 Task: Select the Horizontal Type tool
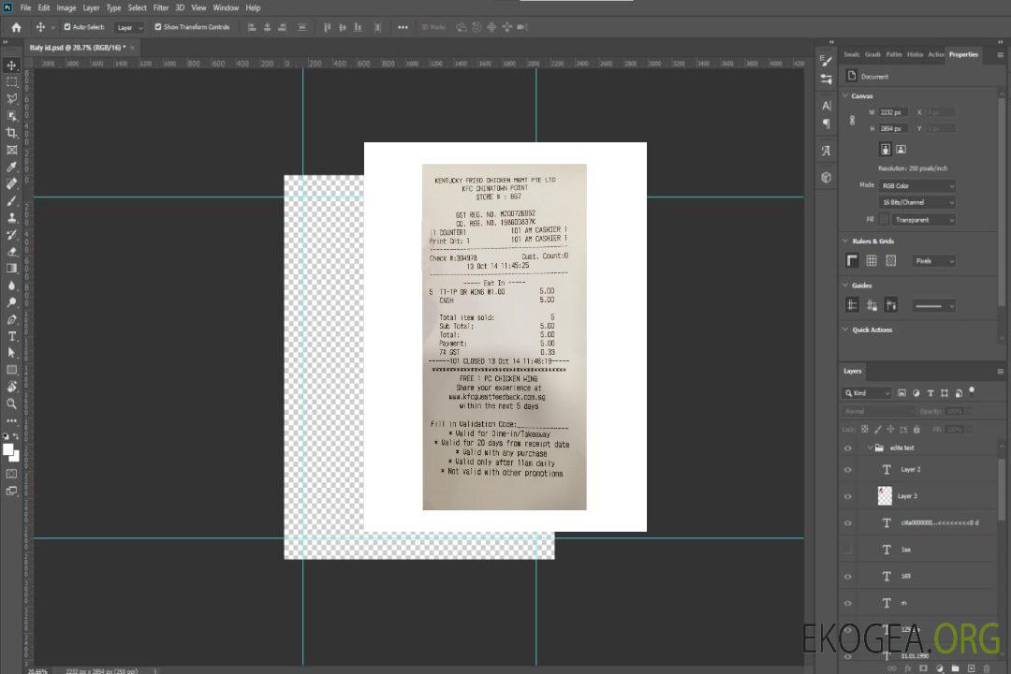click(11, 336)
